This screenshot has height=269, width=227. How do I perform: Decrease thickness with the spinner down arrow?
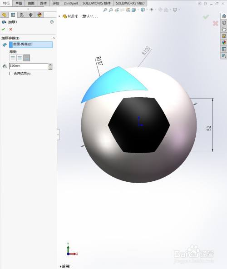tap(50, 68)
